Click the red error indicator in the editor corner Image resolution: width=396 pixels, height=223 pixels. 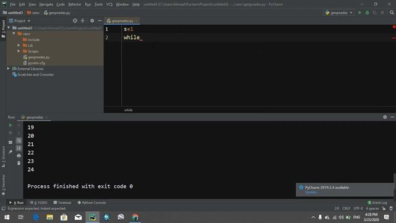point(394,27)
